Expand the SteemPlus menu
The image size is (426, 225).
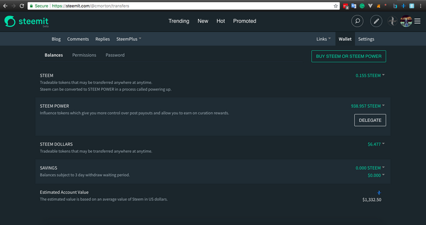[x=129, y=39]
